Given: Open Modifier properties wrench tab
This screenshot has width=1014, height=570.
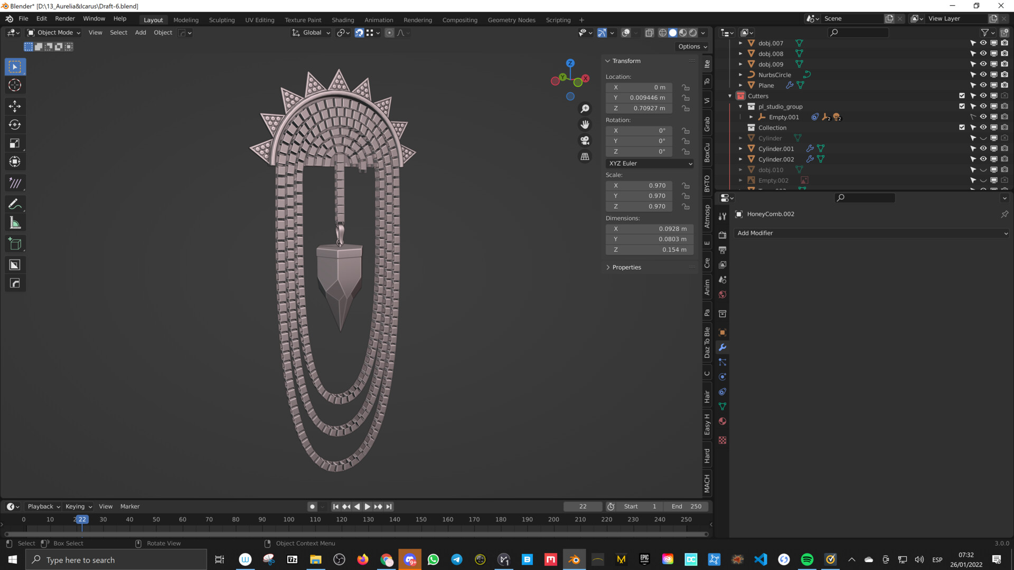Looking at the screenshot, I should [x=722, y=347].
